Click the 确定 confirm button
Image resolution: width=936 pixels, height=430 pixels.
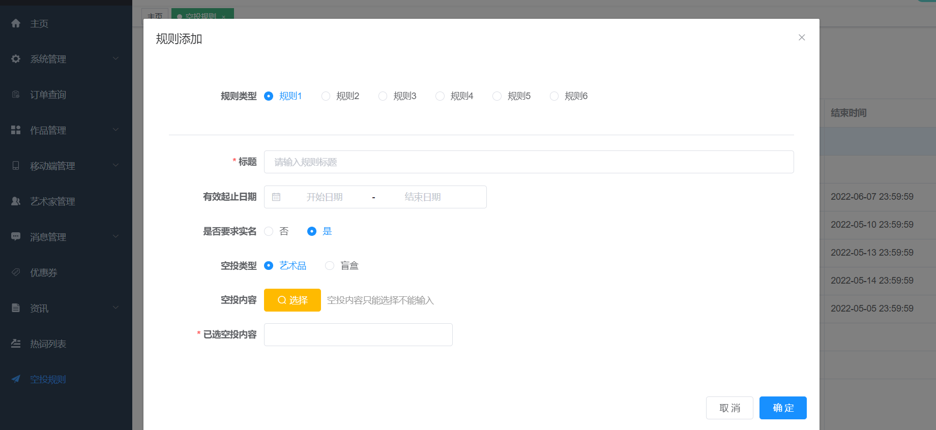783,408
